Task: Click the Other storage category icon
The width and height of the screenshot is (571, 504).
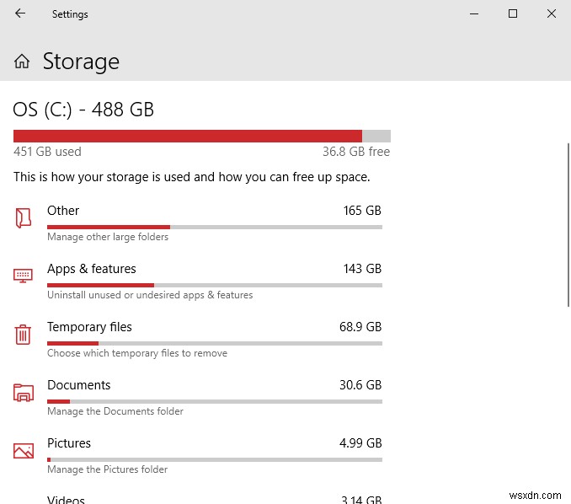Action: 24,218
